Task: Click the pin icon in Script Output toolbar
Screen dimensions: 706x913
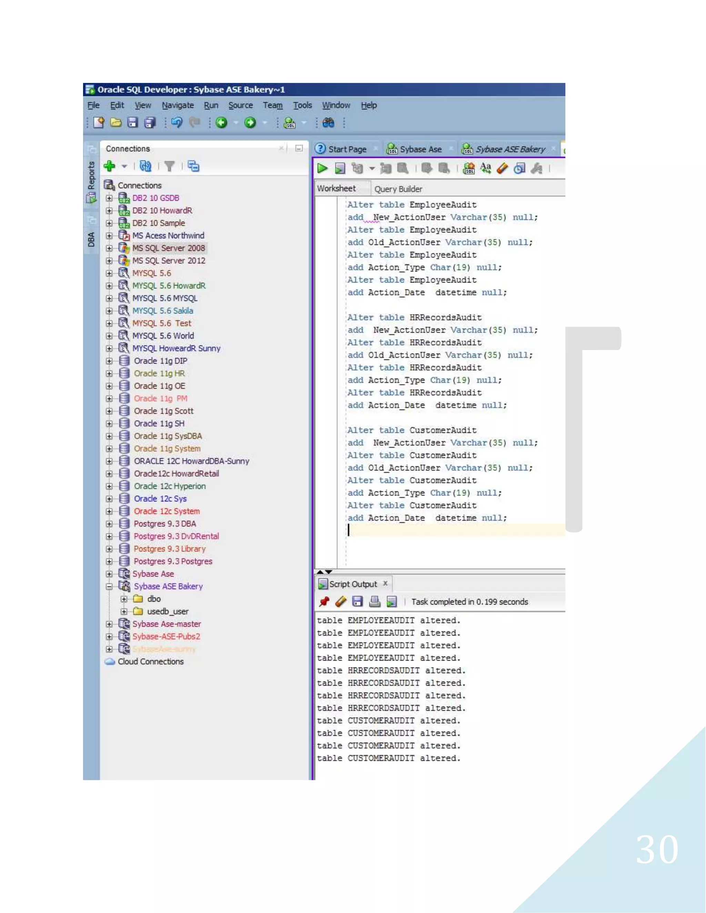Action: pyautogui.click(x=324, y=602)
